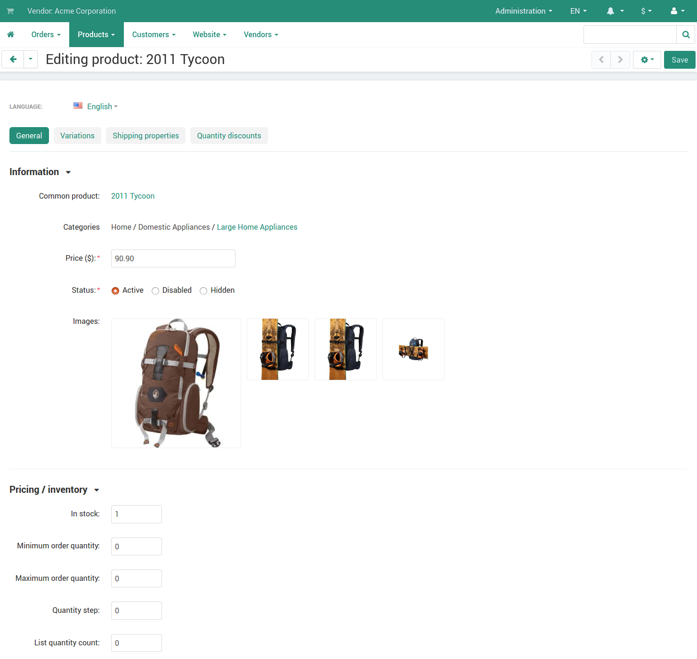The image size is (697, 659).
Task: Select the Disabled status radio button
Action: pyautogui.click(x=155, y=291)
